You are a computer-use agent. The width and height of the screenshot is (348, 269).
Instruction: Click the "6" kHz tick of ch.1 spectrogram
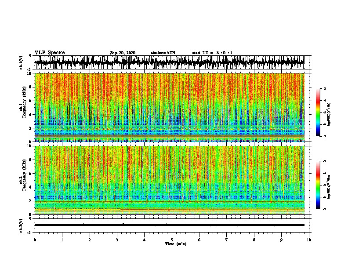tap(31, 101)
